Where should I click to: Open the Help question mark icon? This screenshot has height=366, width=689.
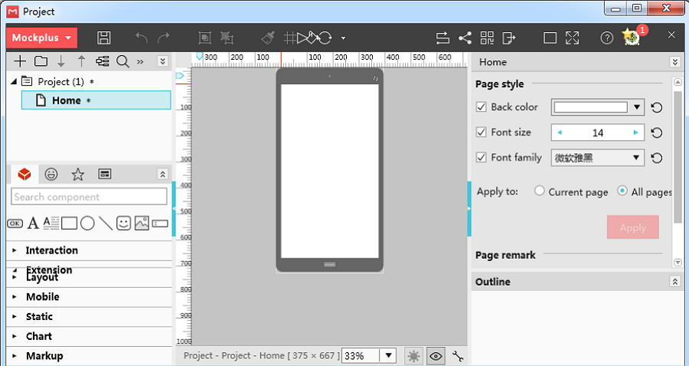607,38
